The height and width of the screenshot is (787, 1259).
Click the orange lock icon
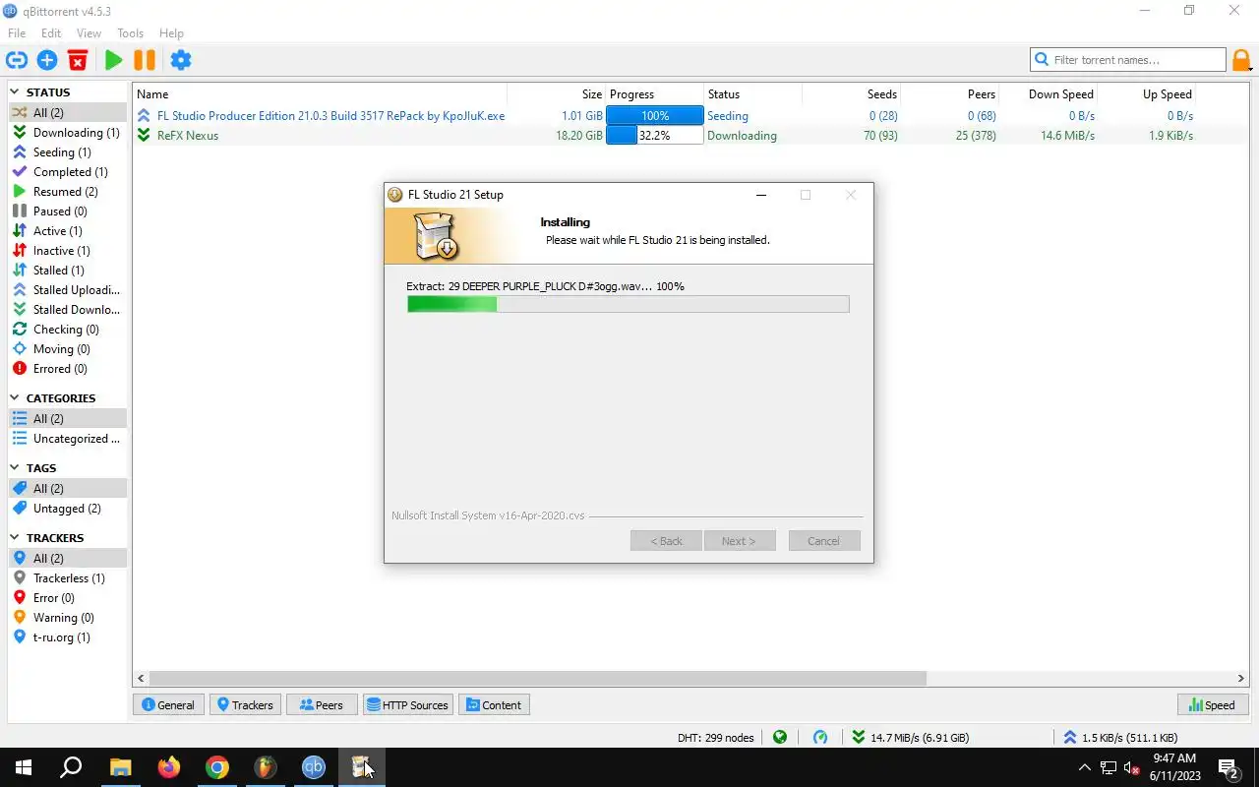coord(1242,60)
